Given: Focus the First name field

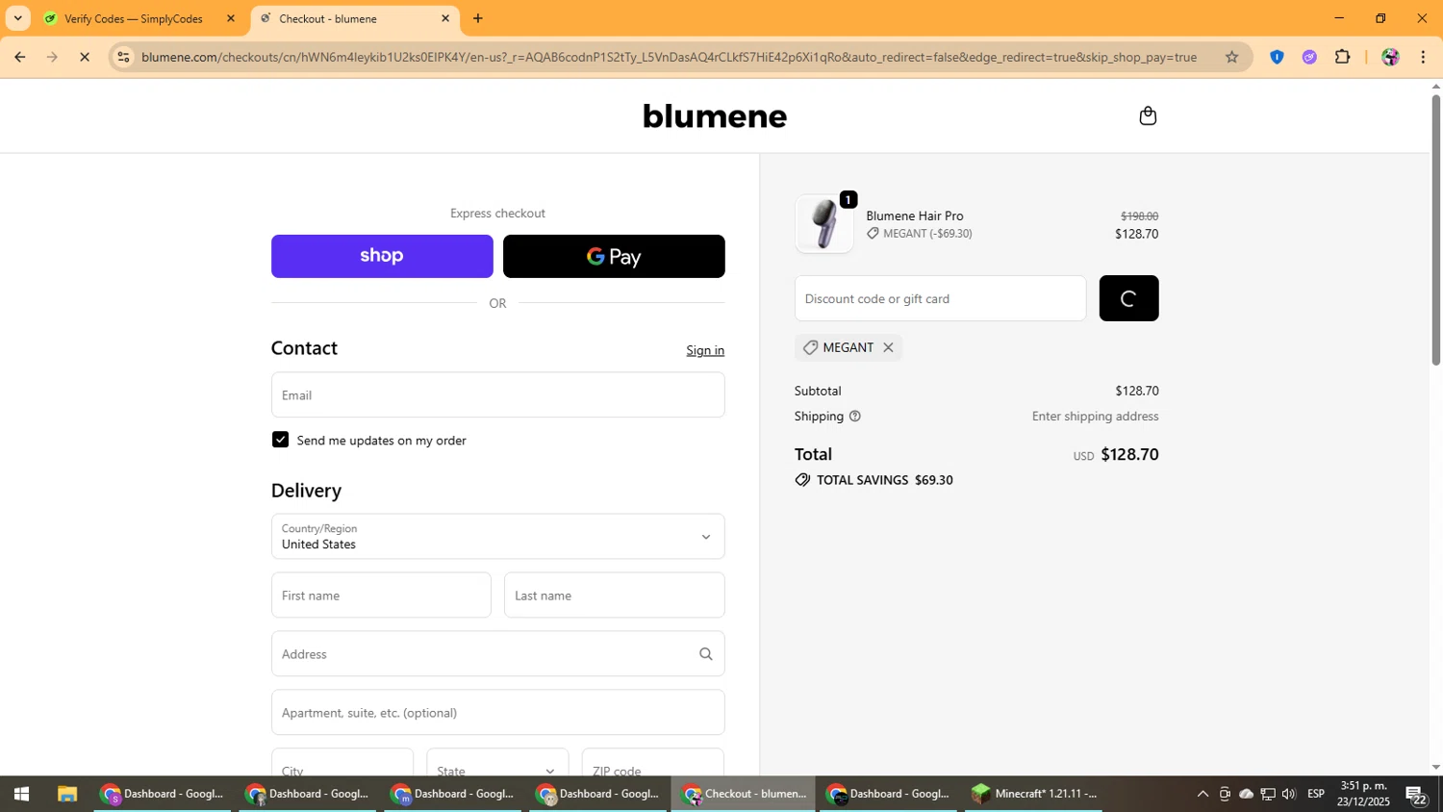Looking at the screenshot, I should [x=381, y=596].
